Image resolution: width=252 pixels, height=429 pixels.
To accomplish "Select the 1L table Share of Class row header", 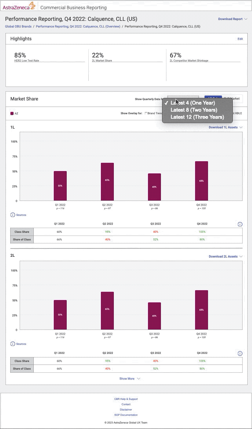I will coord(22,239).
